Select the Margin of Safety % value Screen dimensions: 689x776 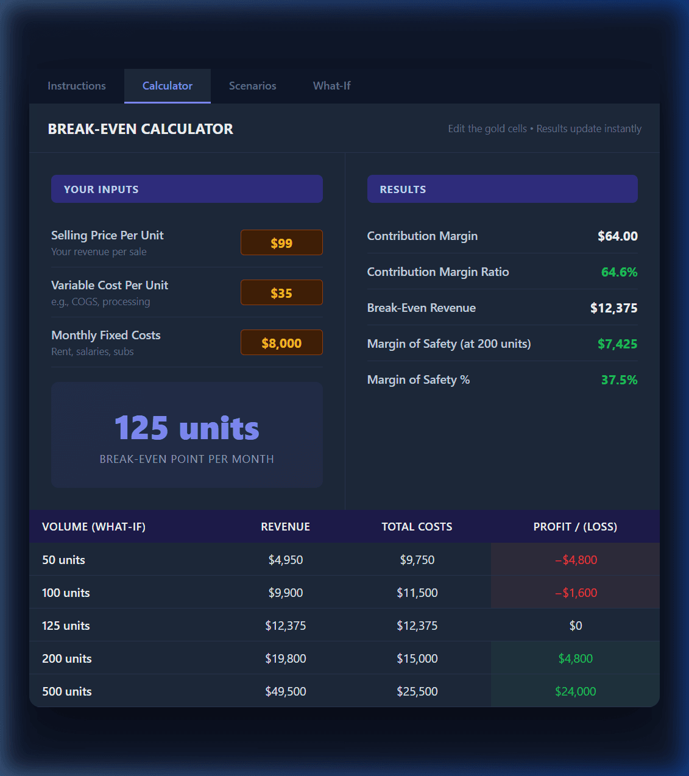[x=619, y=379]
